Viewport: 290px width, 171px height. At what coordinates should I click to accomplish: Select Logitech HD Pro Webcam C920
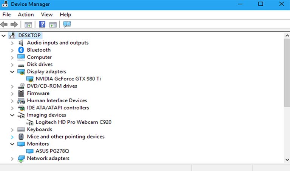pos(73,122)
